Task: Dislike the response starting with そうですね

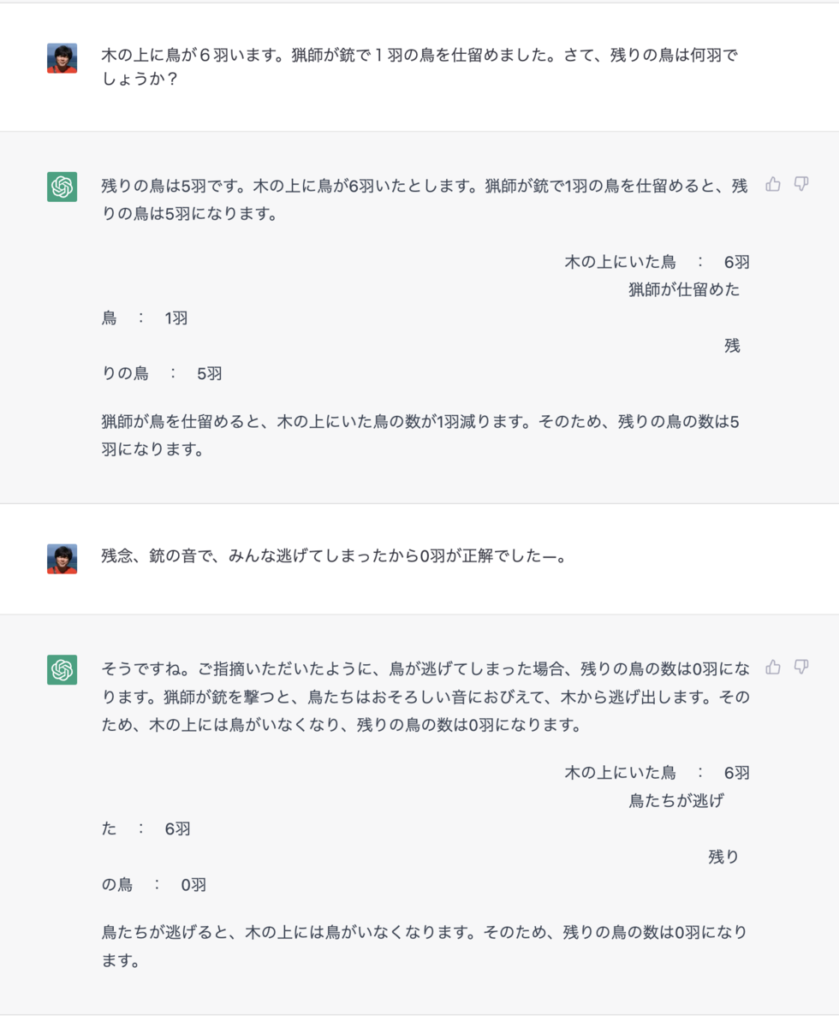Action: [x=801, y=667]
